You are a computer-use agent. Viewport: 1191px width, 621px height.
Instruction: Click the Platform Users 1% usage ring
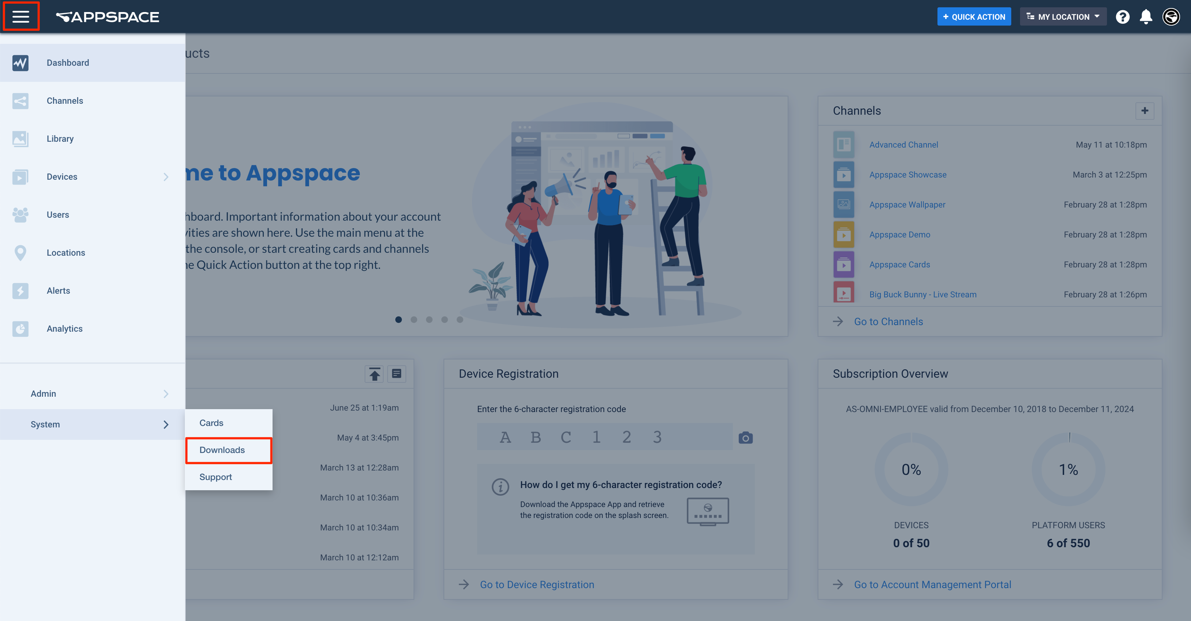[1069, 469]
